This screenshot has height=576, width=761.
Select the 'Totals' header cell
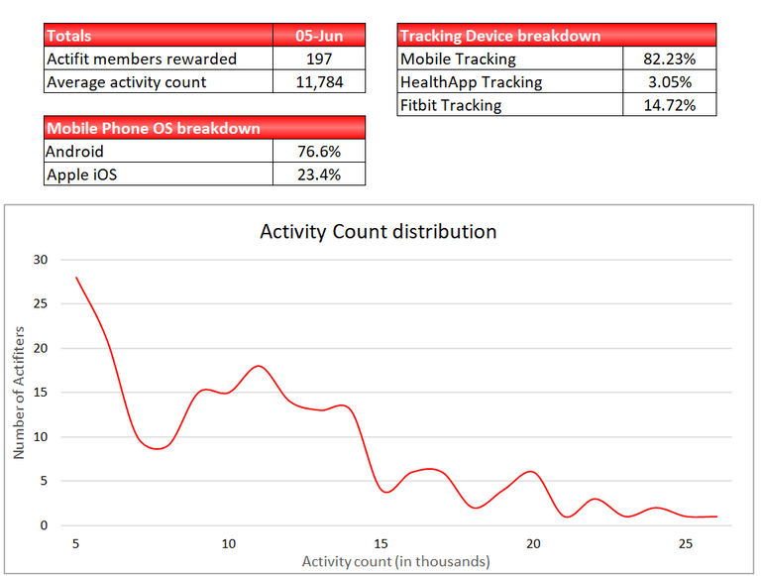tap(159, 35)
